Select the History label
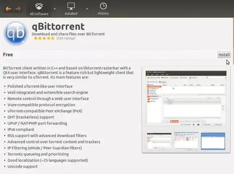 pyautogui.click(x=103, y=13)
